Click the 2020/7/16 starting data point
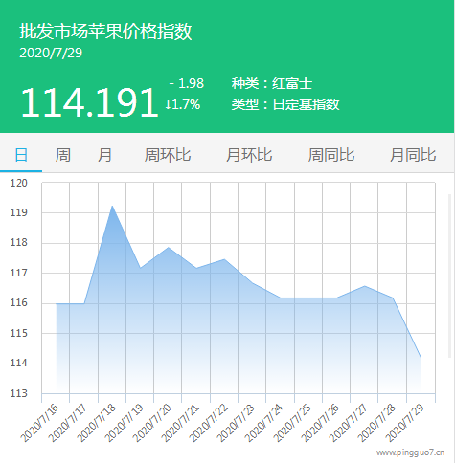The width and height of the screenshot is (455, 463). pos(57,303)
